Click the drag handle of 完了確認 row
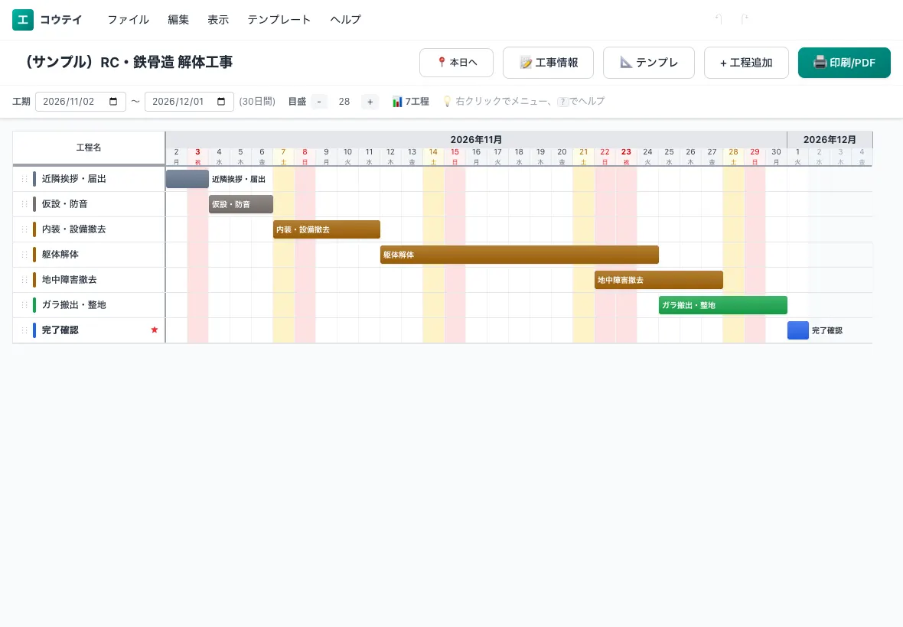 [24, 330]
